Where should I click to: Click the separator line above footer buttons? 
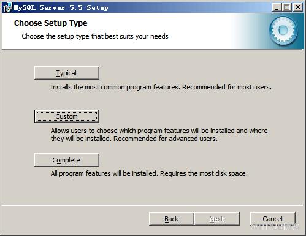(x=152, y=205)
